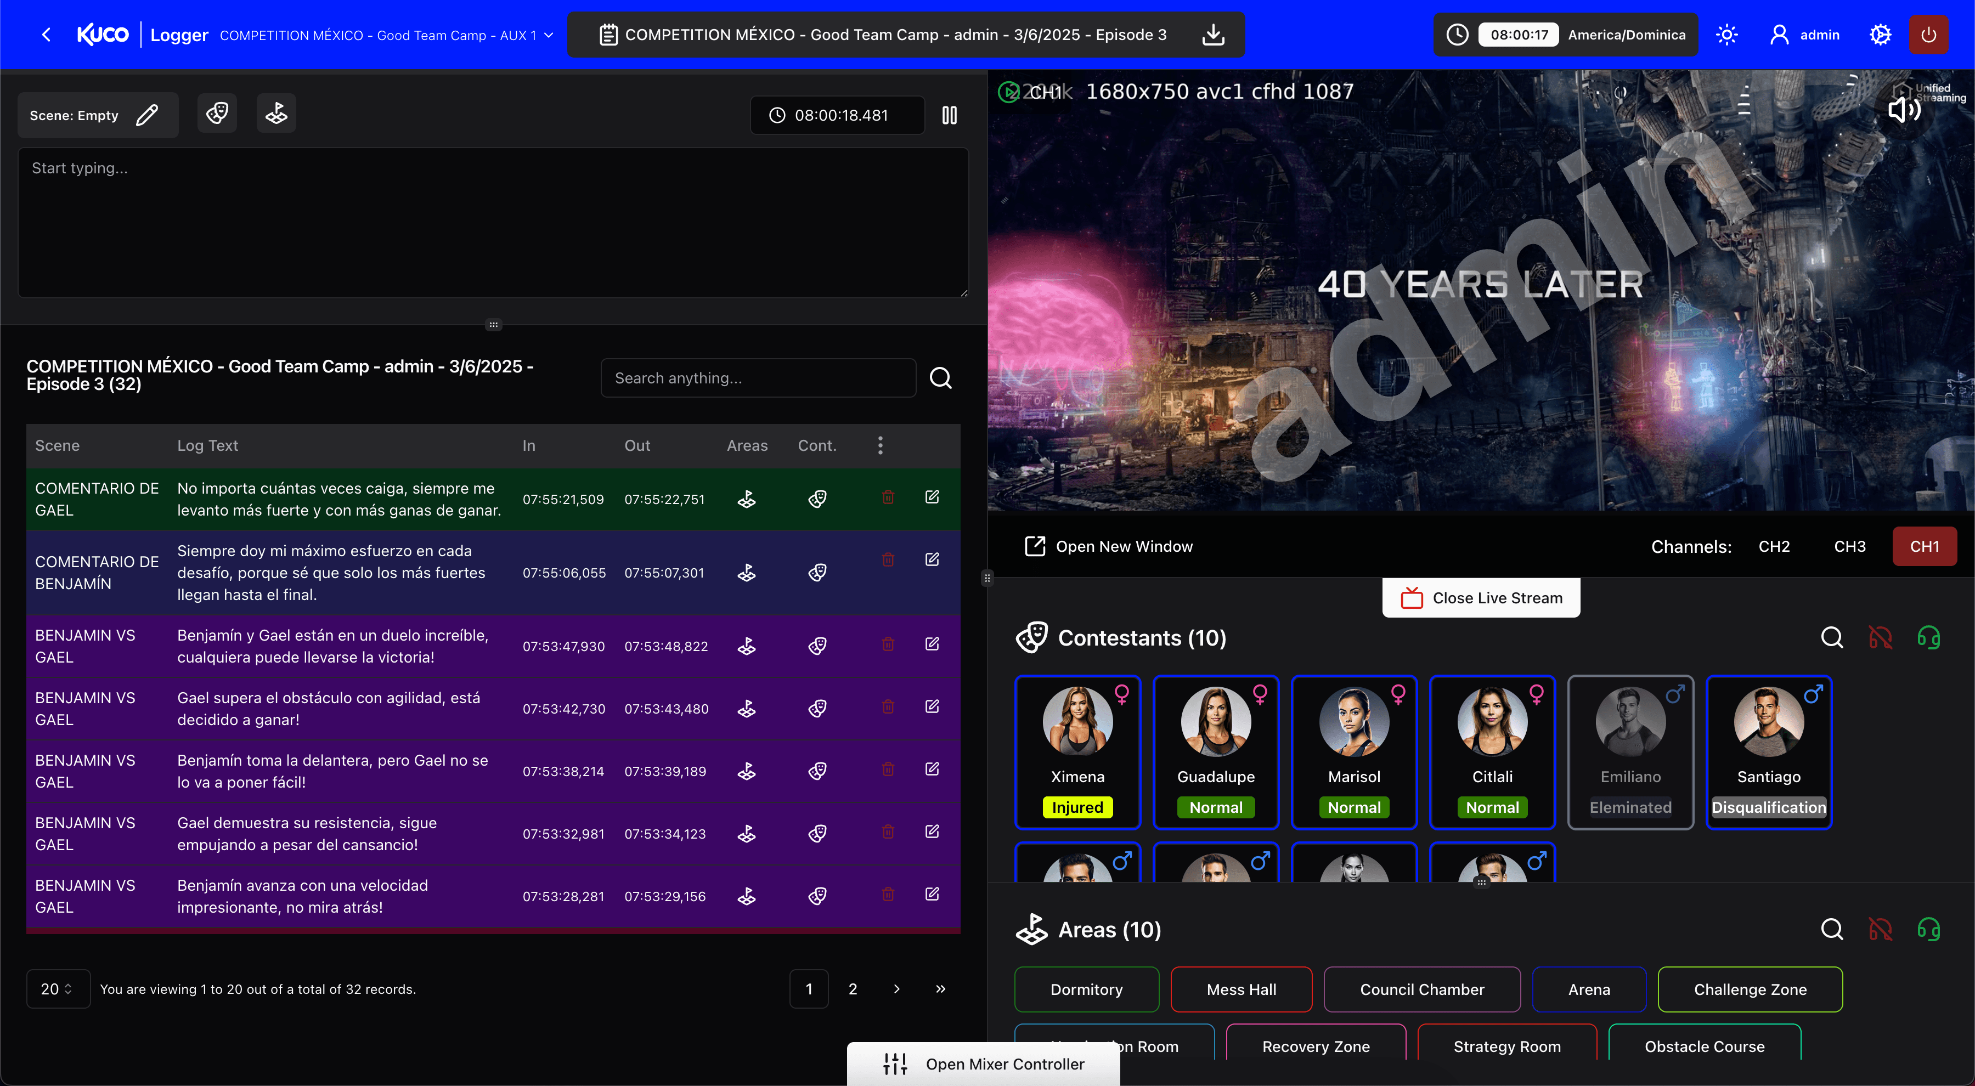This screenshot has height=1086, width=1975.
Task: Expand the COMPETITION MÉXICO AUX 1 dropdown
Action: (548, 35)
